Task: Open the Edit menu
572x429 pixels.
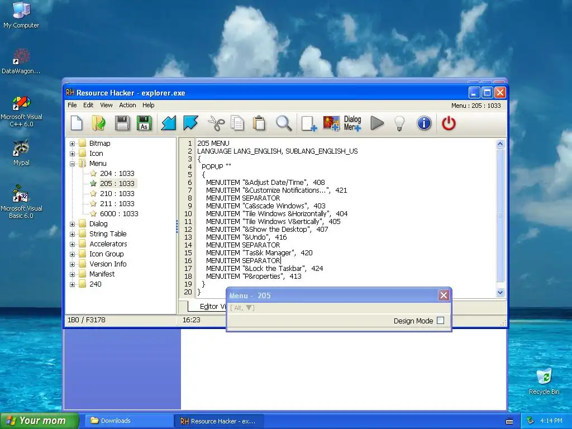Action: coord(88,105)
